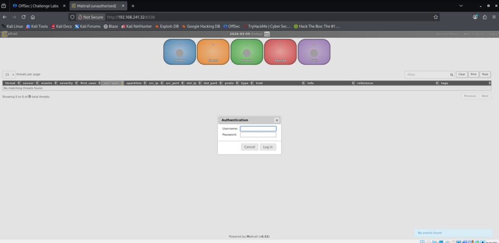Open the Firefox extensions icon
This screenshot has height=243, width=499.
(x=485, y=17)
